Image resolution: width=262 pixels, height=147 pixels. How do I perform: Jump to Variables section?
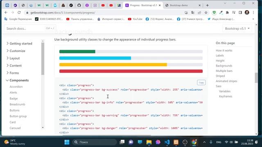click(225, 91)
